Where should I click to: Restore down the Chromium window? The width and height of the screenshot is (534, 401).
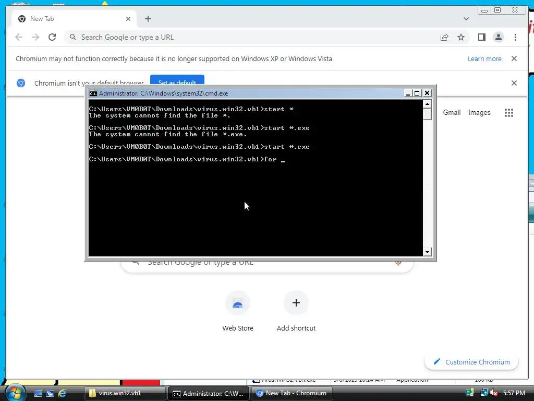point(497,10)
